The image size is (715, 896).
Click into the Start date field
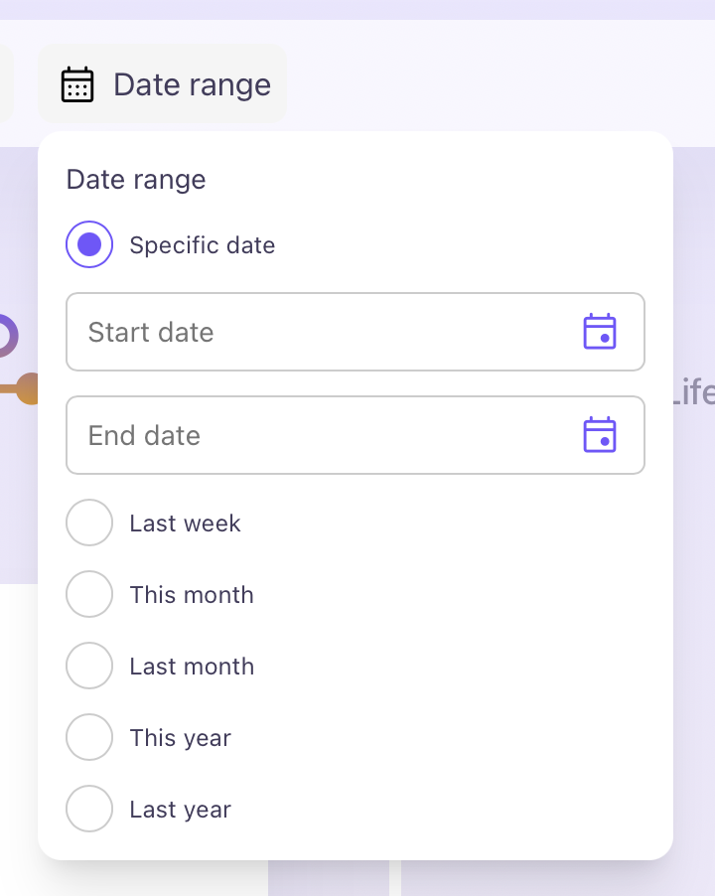tap(318, 332)
